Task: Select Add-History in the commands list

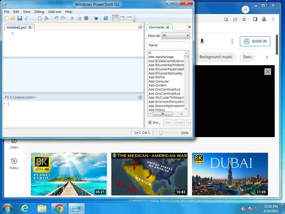Action: point(157,110)
